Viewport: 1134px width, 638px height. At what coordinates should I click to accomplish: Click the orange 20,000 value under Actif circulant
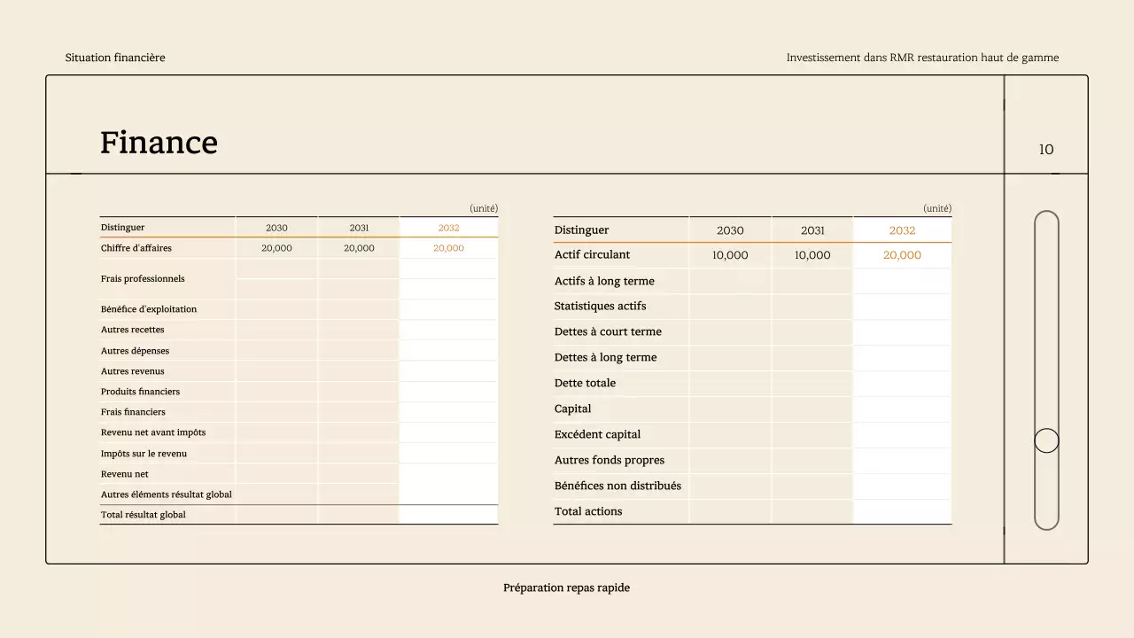(x=902, y=255)
